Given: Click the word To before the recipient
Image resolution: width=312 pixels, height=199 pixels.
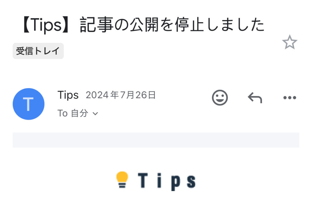Looking at the screenshot, I should (x=63, y=113).
